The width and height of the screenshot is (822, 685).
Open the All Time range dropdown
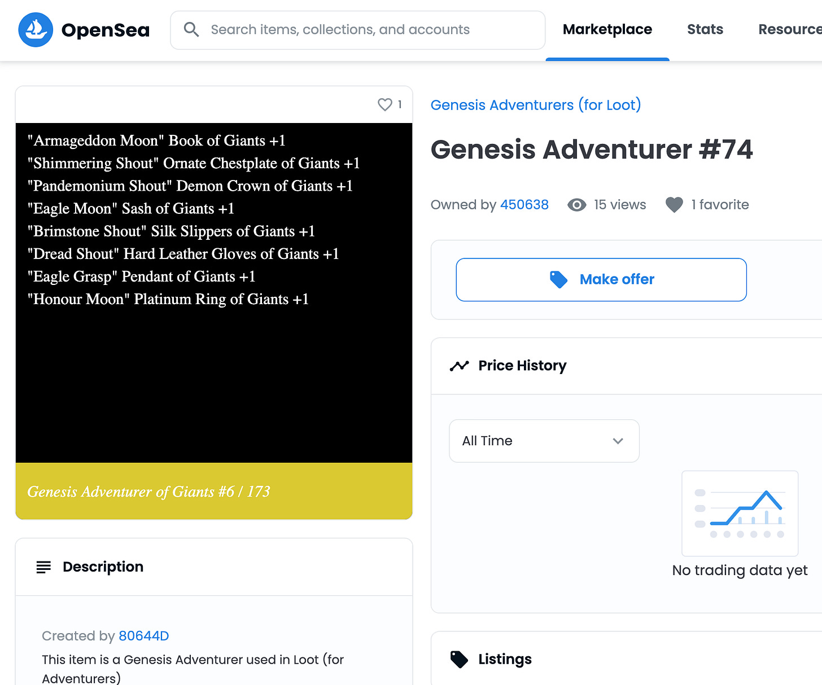tap(544, 441)
